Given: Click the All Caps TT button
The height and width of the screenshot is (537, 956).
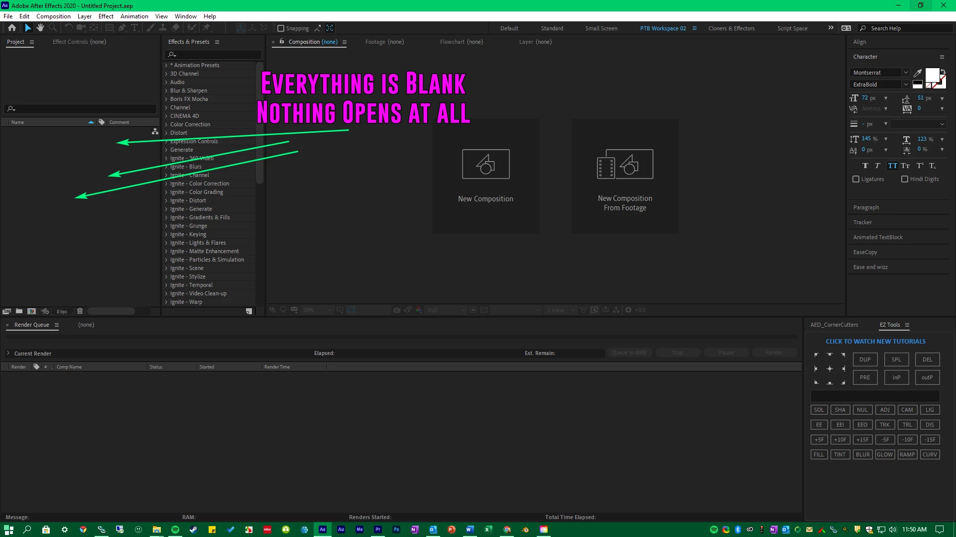Looking at the screenshot, I should (x=892, y=166).
